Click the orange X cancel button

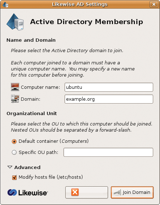coord(86,192)
